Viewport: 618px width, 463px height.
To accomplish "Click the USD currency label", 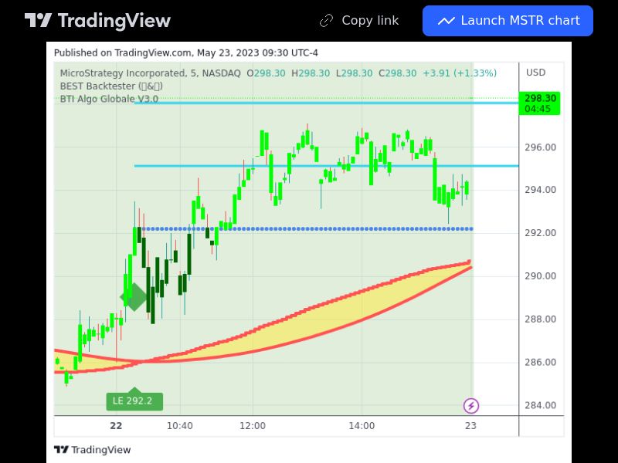I will point(535,73).
